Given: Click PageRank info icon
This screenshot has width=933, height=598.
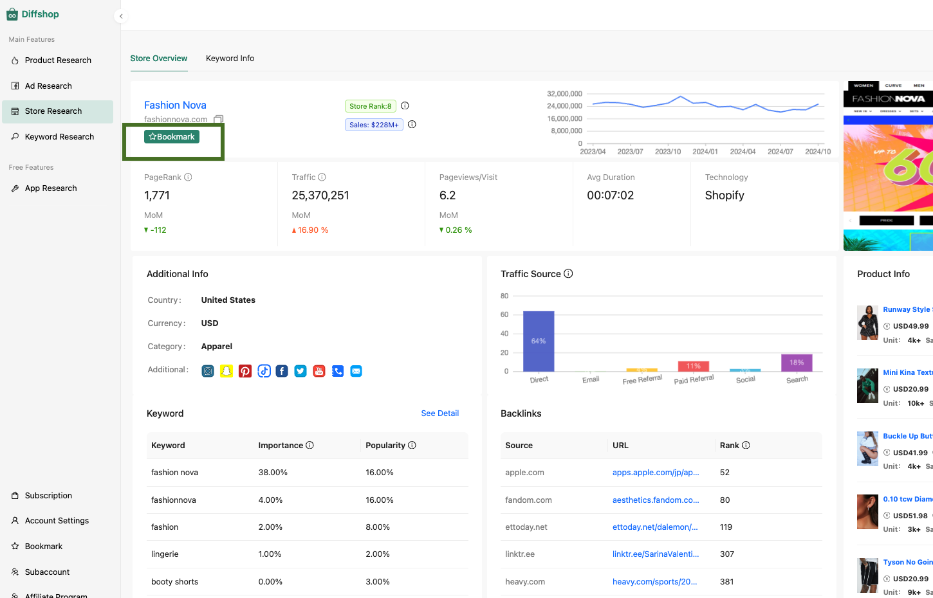Looking at the screenshot, I should 189,177.
